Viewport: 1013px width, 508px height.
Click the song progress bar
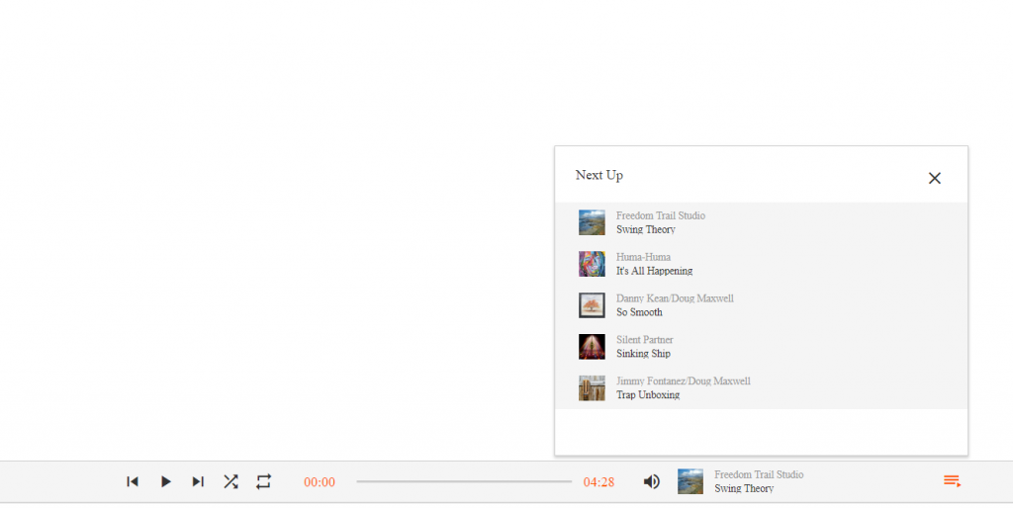(464, 481)
